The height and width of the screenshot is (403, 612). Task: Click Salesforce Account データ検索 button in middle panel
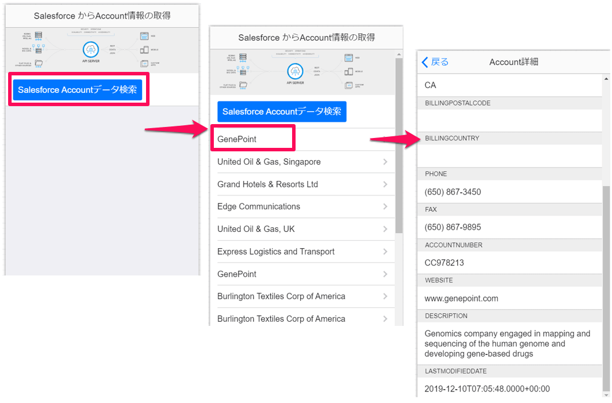[x=282, y=111]
